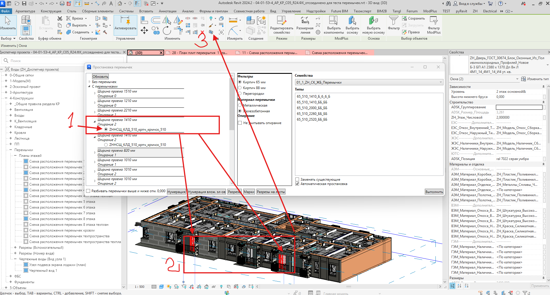Check Разбивать перемычки выше и ниже отм.
Viewport: 550px width, 295px height.
88,191
